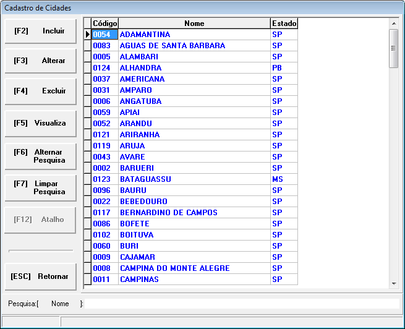Image resolution: width=405 pixels, height=329 pixels.
Task: Open the [F5] Visualiza button
Action: pos(40,123)
